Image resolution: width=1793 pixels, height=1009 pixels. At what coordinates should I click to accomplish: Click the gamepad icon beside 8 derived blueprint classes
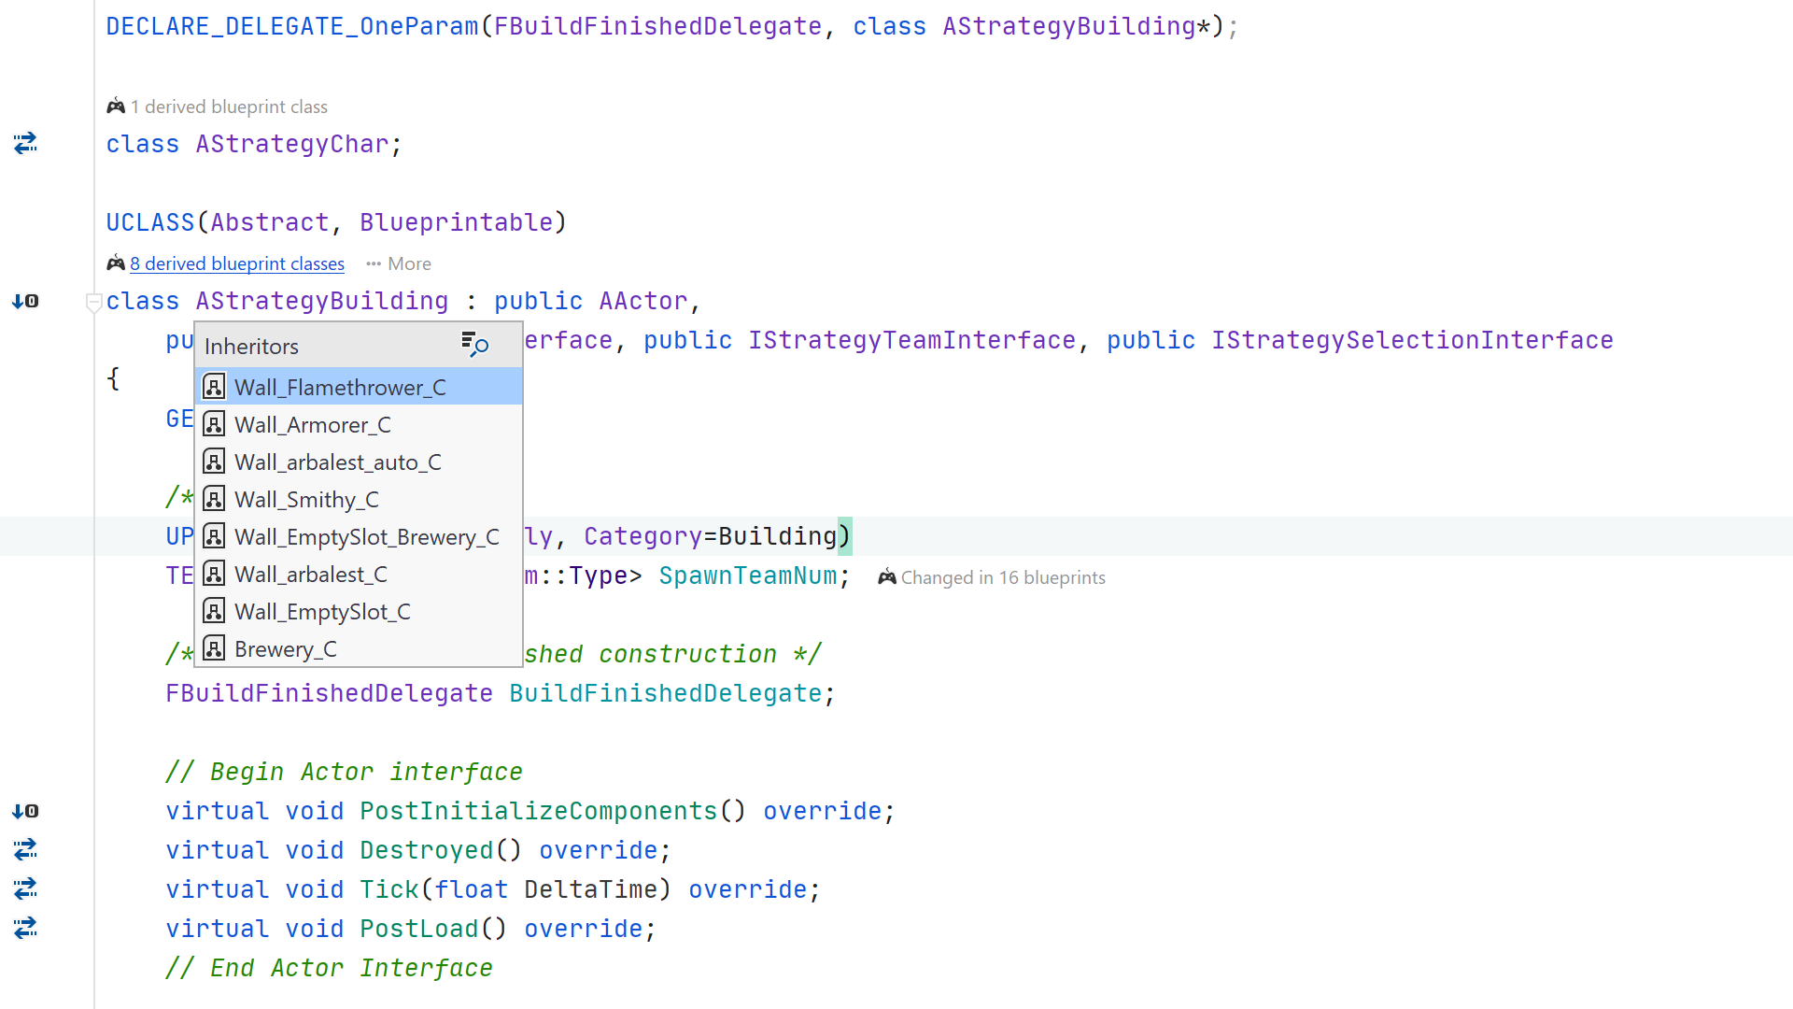tap(116, 263)
